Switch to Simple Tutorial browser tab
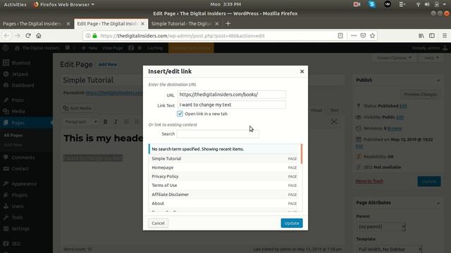 [x=181, y=24]
